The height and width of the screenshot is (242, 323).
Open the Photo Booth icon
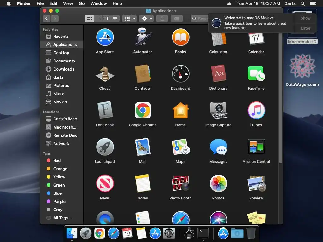(x=180, y=183)
